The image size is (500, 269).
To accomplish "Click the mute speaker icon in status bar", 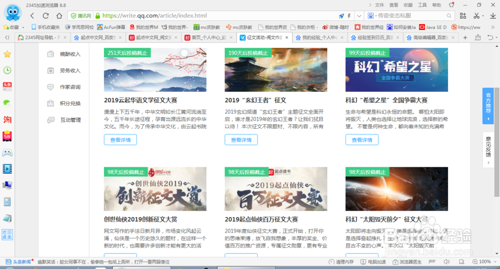I will pyautogui.click(x=446, y=262).
